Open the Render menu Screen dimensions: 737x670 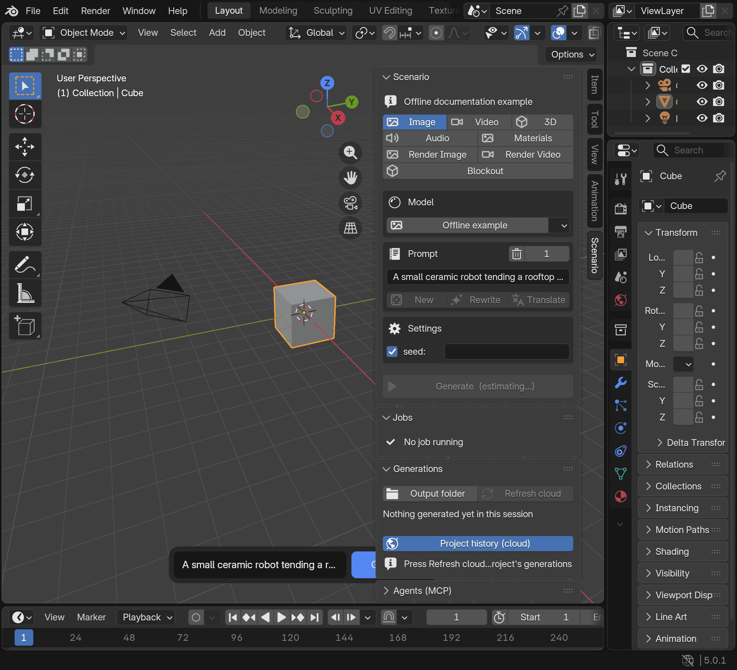click(95, 11)
